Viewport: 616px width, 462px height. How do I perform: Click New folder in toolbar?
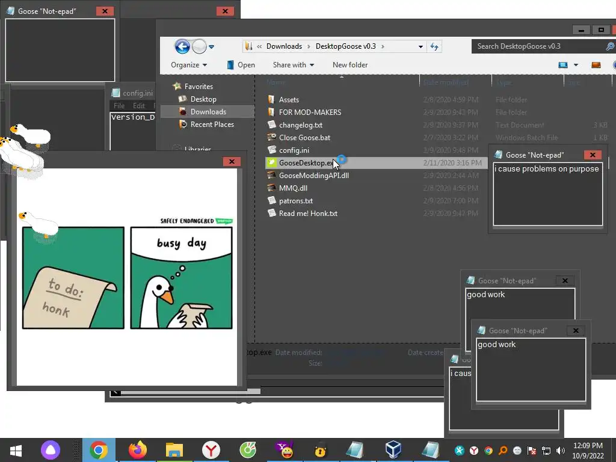coord(350,65)
